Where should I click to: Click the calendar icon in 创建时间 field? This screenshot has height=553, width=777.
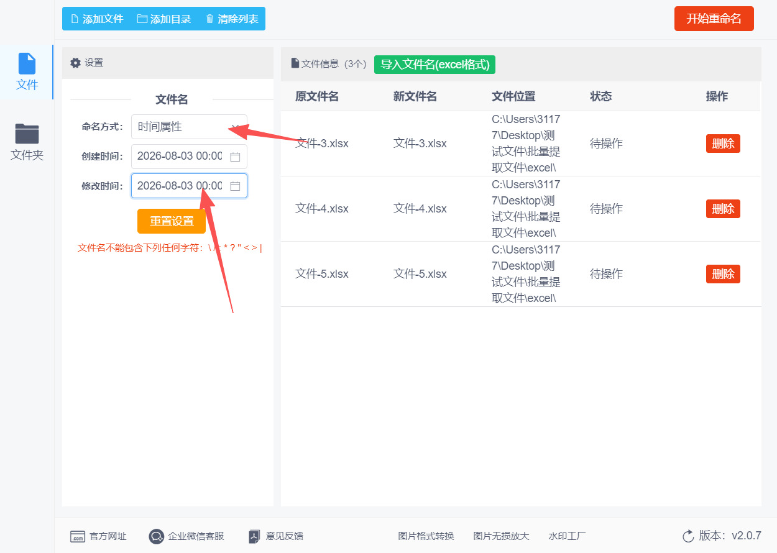click(235, 157)
